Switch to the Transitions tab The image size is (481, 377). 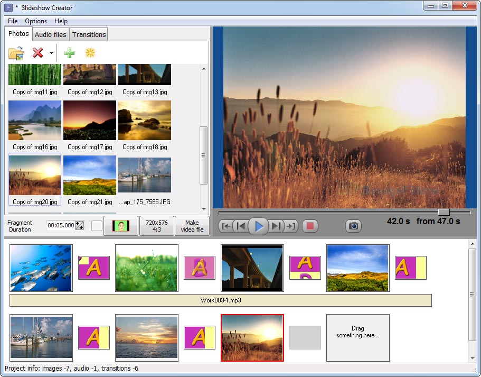tap(88, 34)
